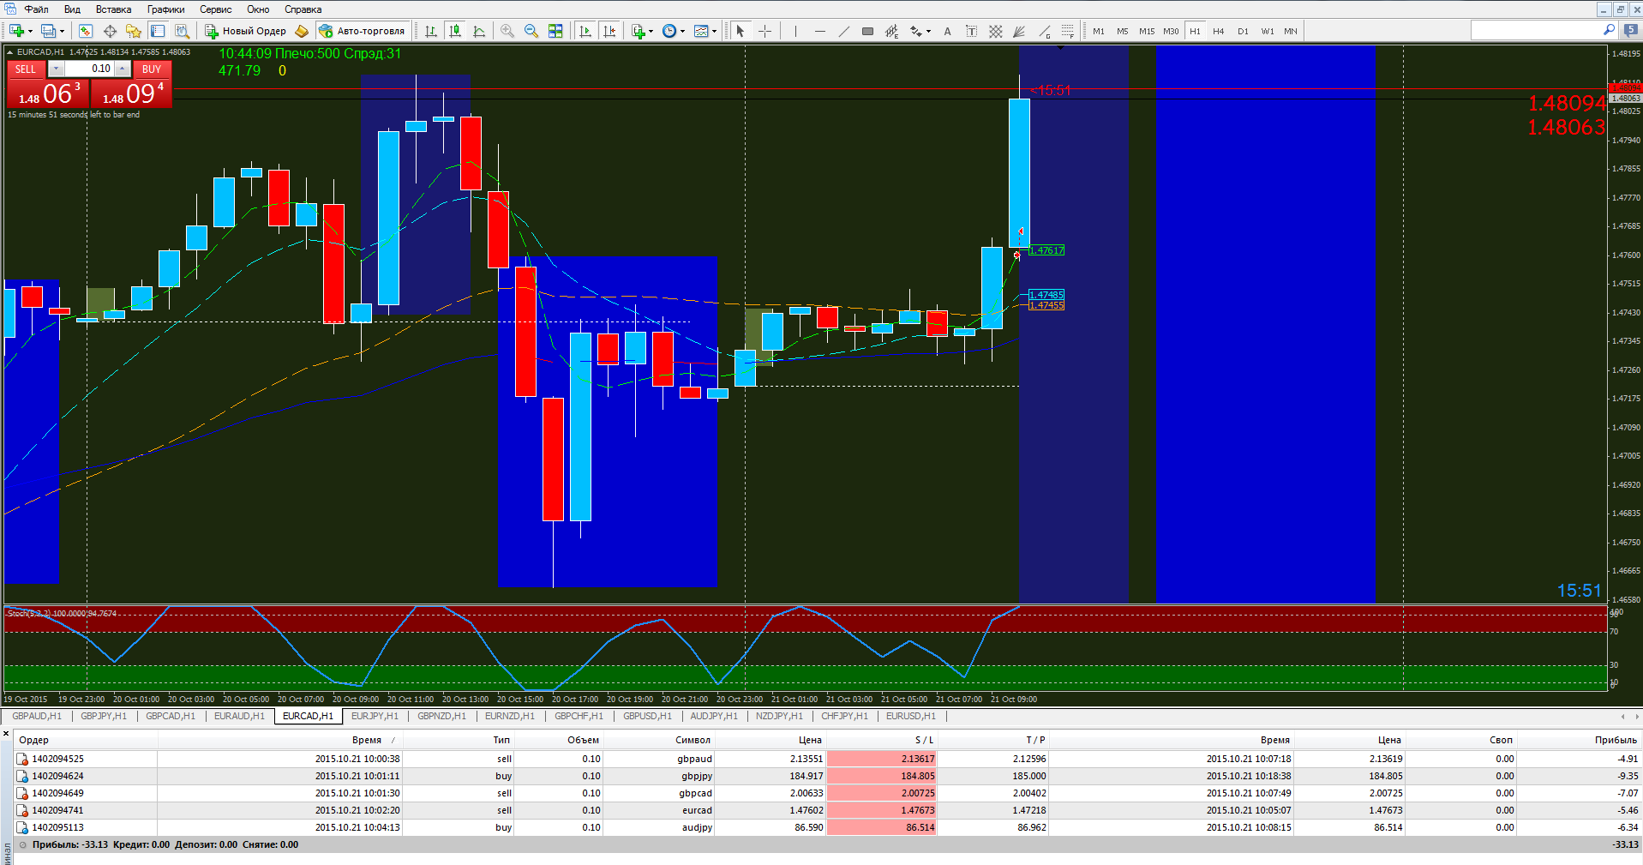The image size is (1643, 865).
Task: Set timeframe to M15
Action: point(1147,31)
